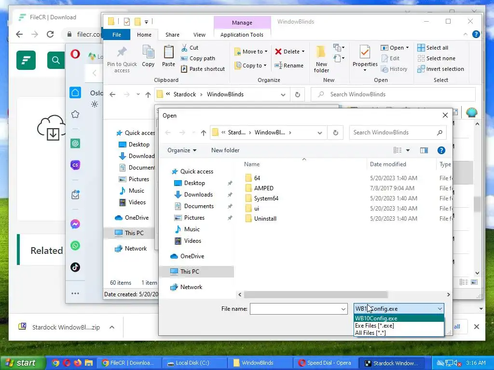Click Rename in Organize group
The height and width of the screenshot is (370, 494).
(289, 66)
